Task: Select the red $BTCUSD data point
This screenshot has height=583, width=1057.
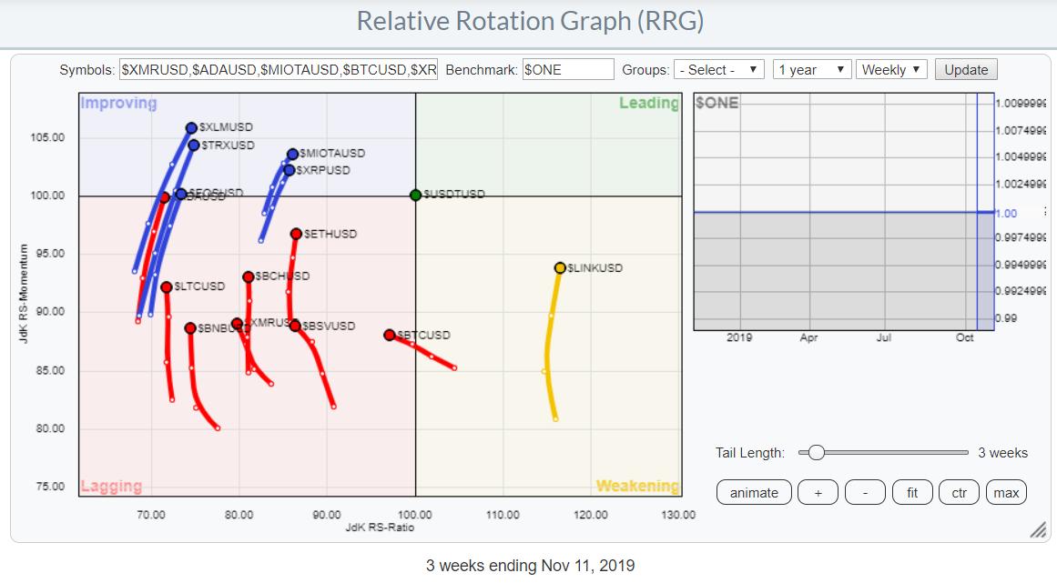Action: pos(390,335)
